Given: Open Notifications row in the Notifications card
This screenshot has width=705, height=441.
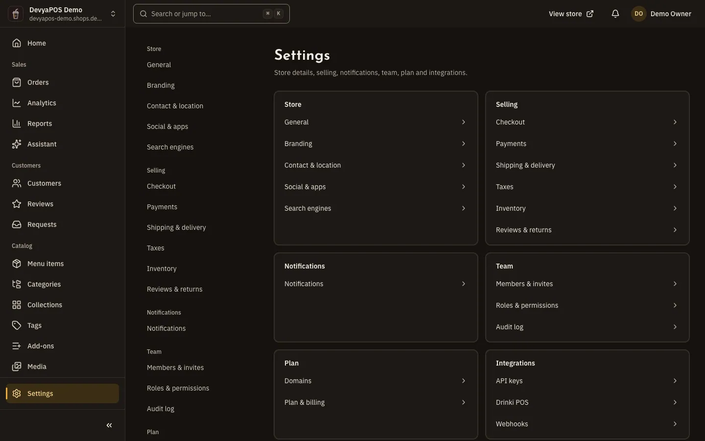Looking at the screenshot, I should pos(376,284).
